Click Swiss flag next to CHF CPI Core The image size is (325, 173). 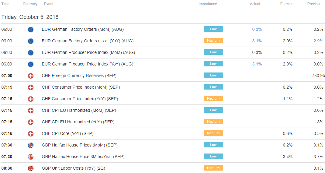(x=31, y=133)
